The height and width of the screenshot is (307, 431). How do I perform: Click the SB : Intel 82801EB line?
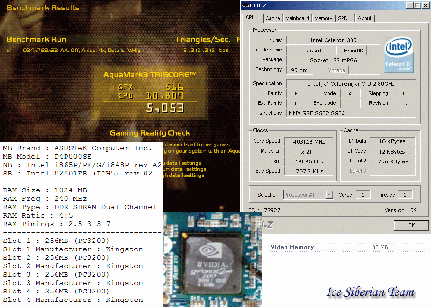click(x=77, y=174)
